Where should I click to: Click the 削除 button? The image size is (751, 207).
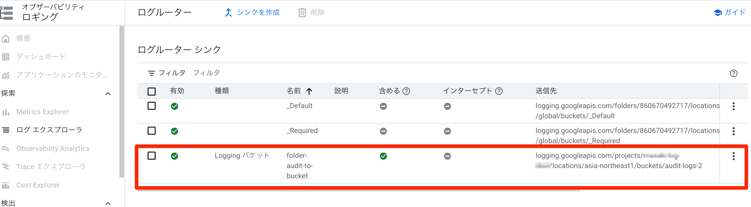[311, 12]
